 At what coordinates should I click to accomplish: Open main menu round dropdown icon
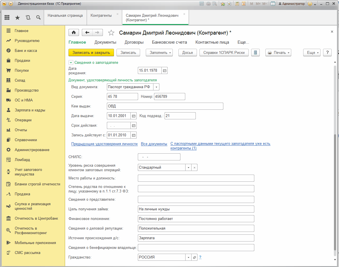point(11,4)
